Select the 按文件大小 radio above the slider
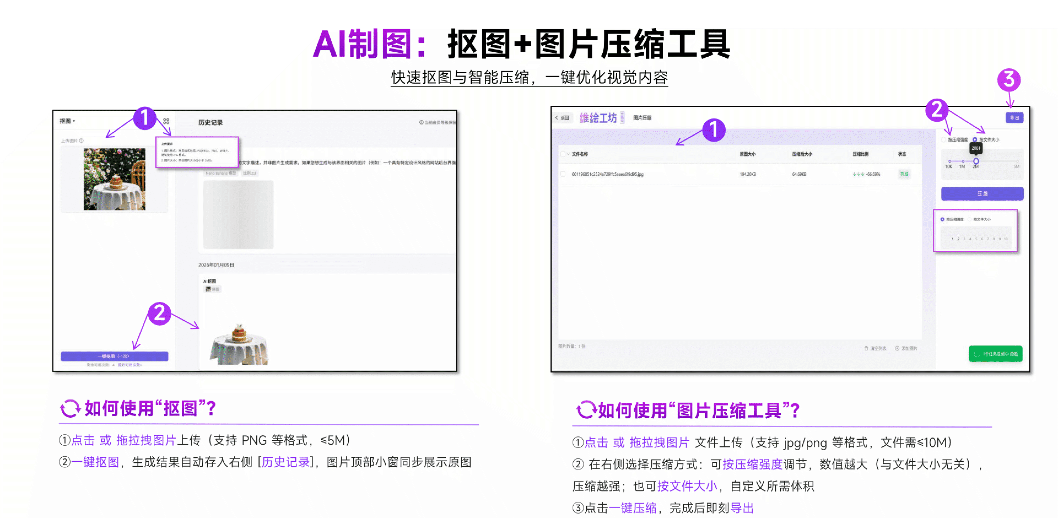This screenshot has height=518, width=1058. coord(975,140)
